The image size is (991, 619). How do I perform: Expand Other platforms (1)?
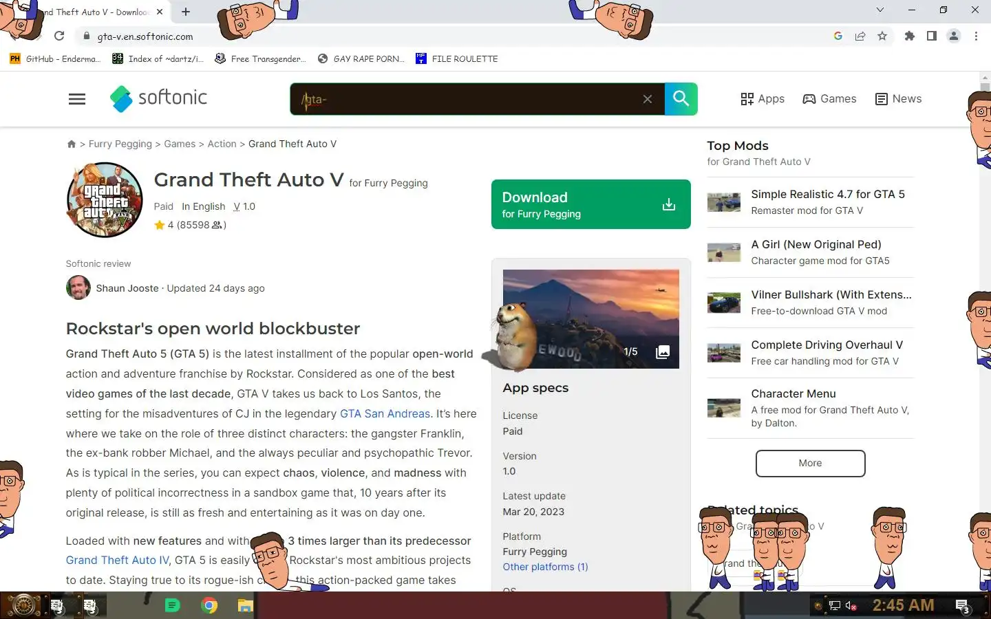pyautogui.click(x=545, y=567)
